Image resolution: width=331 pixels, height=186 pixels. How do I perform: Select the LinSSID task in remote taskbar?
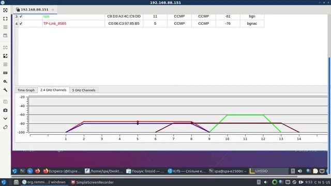click(268, 171)
